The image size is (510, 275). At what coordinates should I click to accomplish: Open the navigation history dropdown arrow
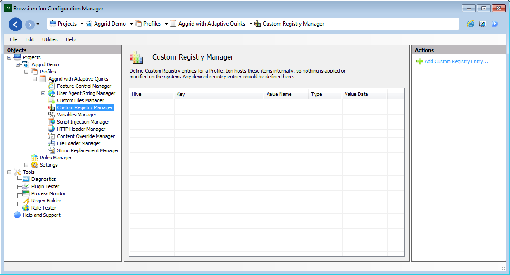(x=38, y=24)
